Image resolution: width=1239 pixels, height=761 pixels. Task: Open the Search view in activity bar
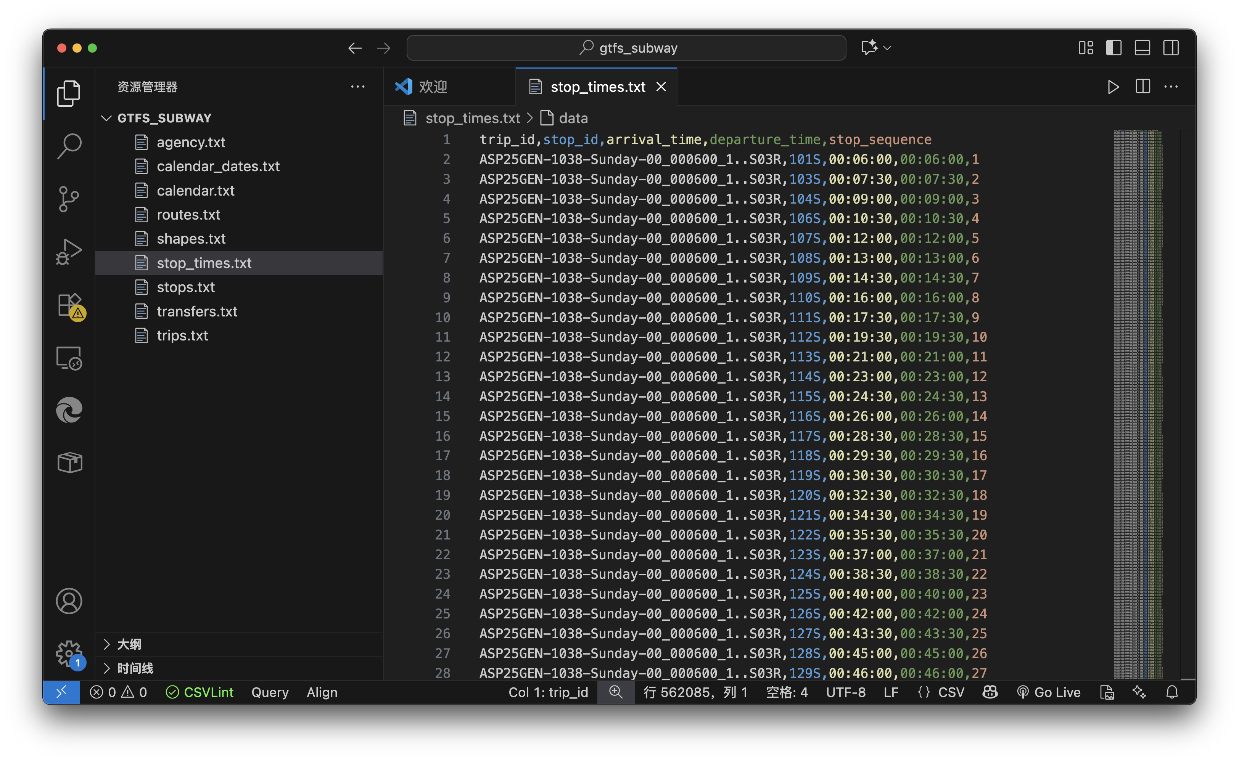click(69, 146)
